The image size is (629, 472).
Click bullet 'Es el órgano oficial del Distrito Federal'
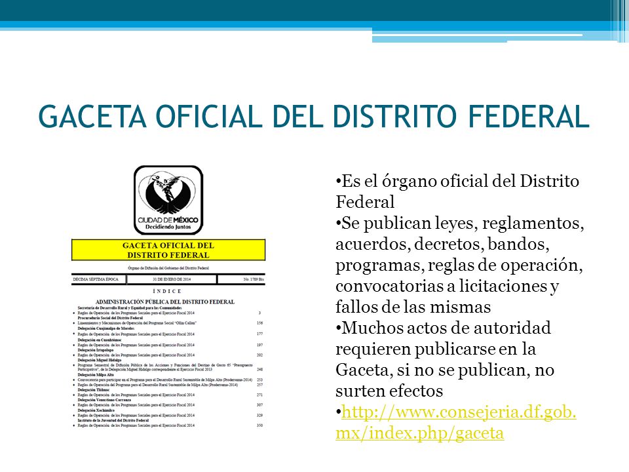(x=457, y=191)
